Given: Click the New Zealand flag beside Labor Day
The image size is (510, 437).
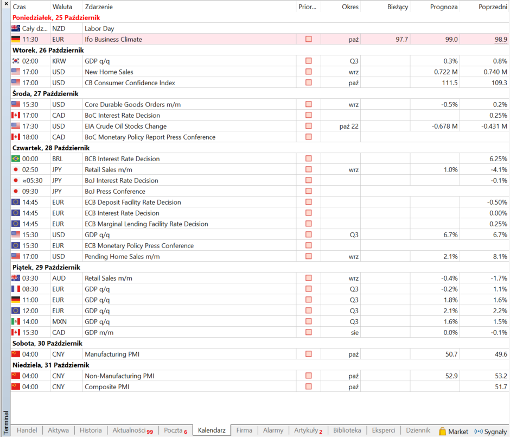Looking at the screenshot, I should pos(16,28).
